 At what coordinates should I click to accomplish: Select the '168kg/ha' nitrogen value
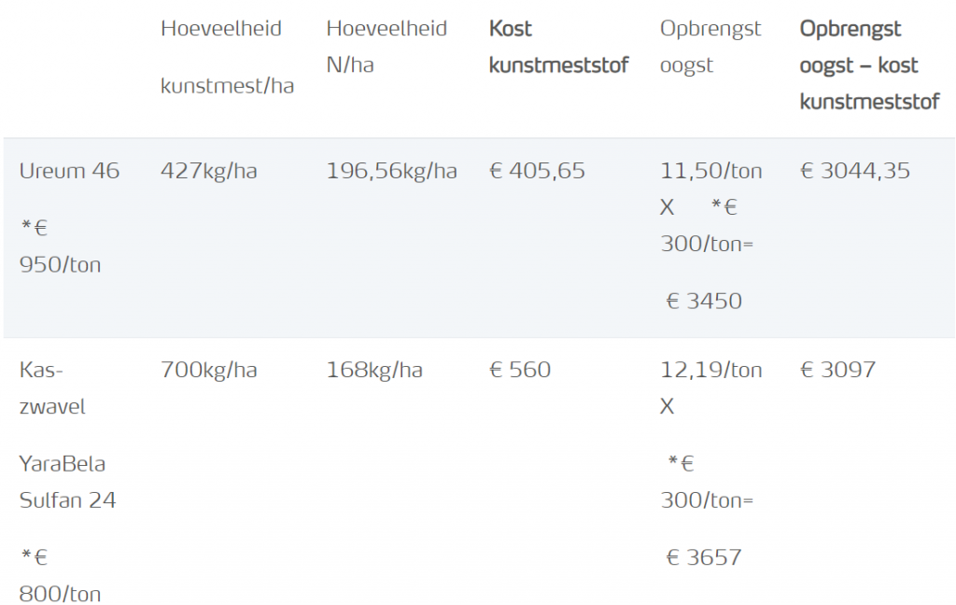pos(374,370)
